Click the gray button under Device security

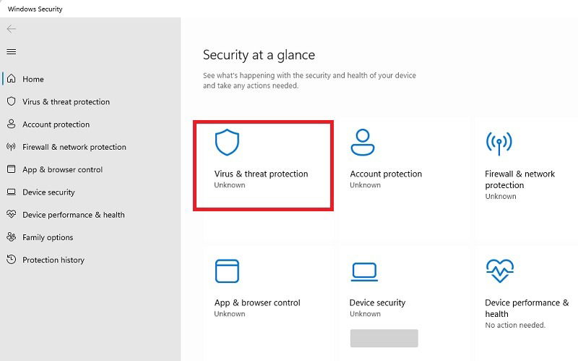384,338
